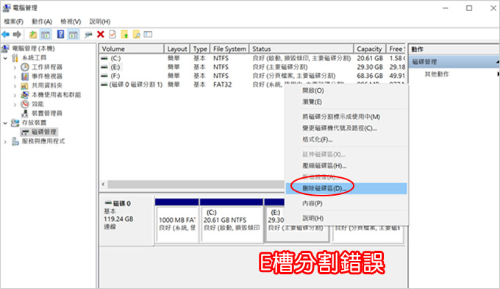
Task: Select the (E:) volume row
Action: pos(252,67)
